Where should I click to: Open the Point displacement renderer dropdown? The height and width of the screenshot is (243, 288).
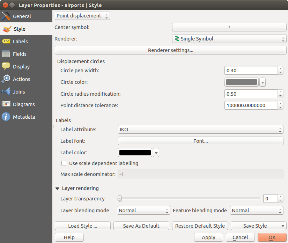click(x=82, y=16)
